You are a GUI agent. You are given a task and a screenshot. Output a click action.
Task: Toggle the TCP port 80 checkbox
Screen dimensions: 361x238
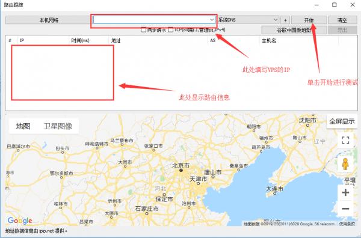coord(171,29)
